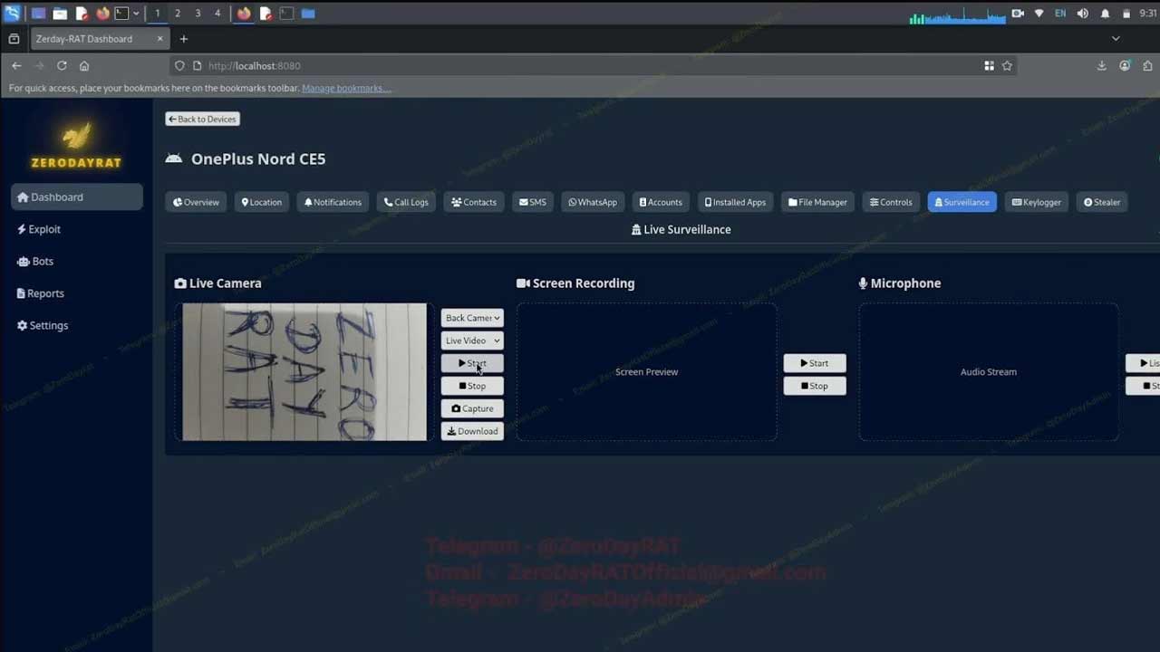Screen dimensions: 1160x652
Task: Switch to workspace 4
Action: point(217,14)
